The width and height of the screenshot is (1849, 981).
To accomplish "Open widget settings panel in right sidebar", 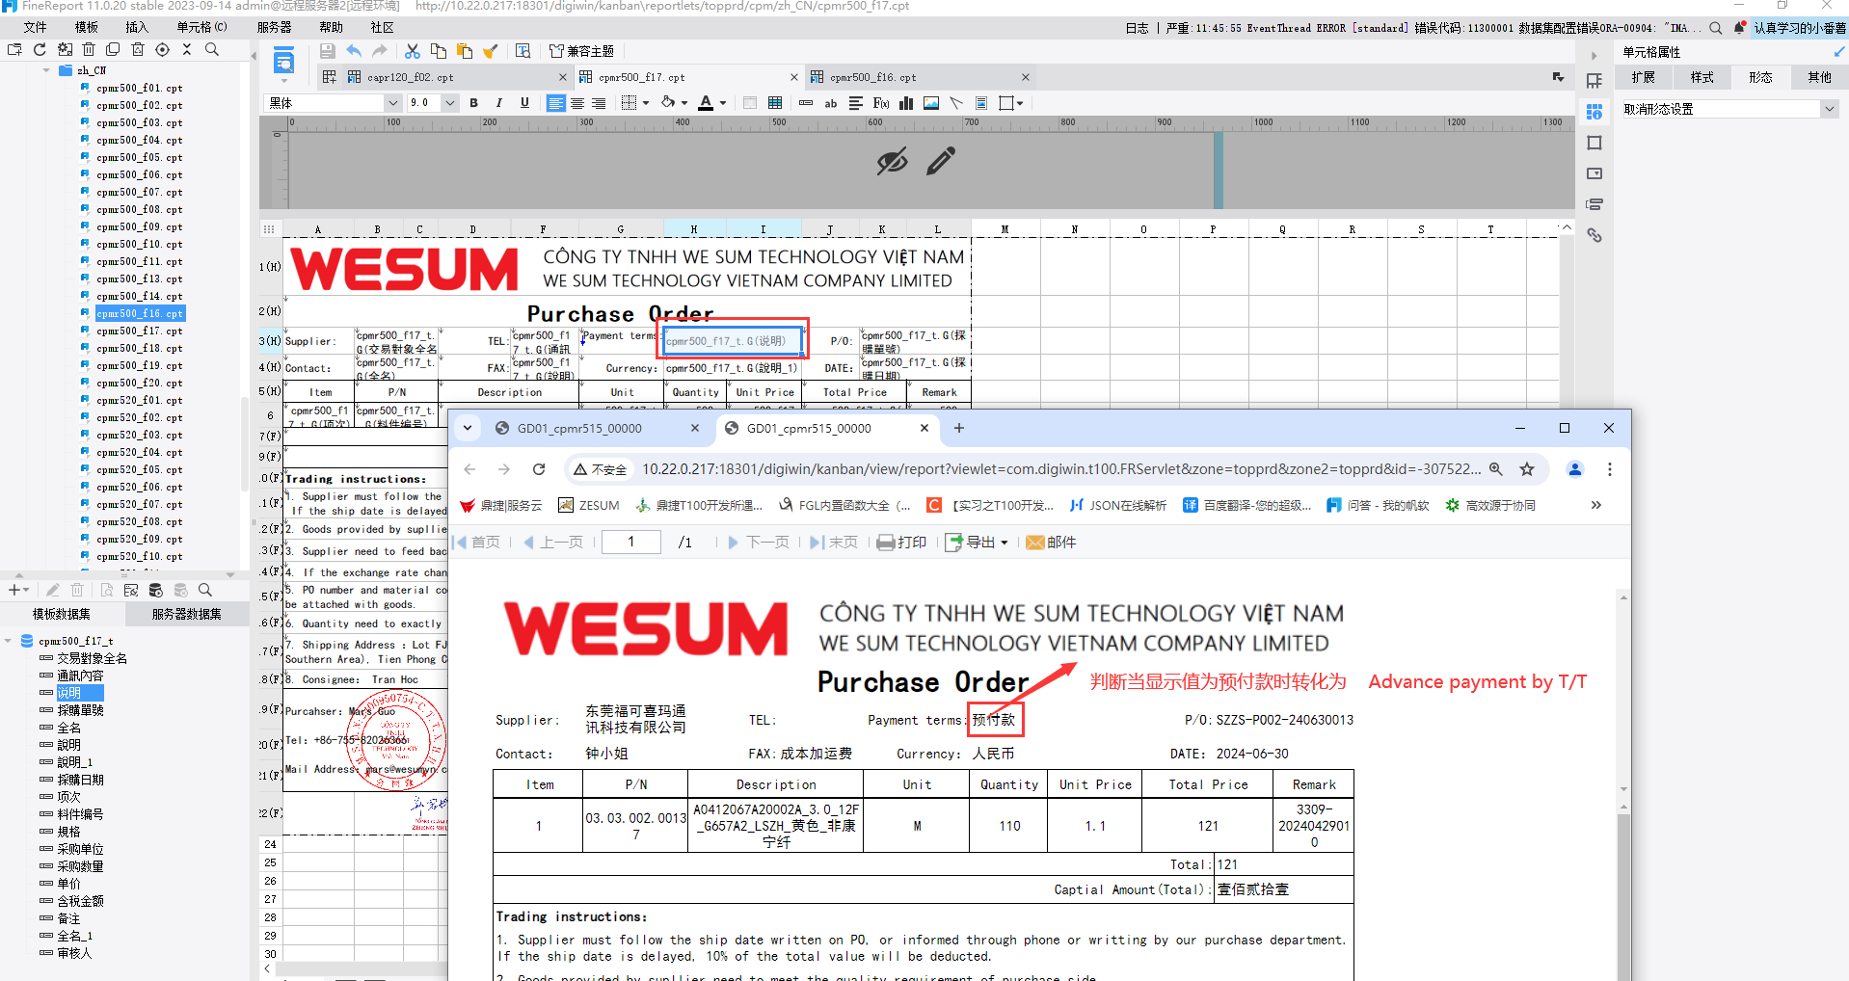I will tap(1594, 173).
